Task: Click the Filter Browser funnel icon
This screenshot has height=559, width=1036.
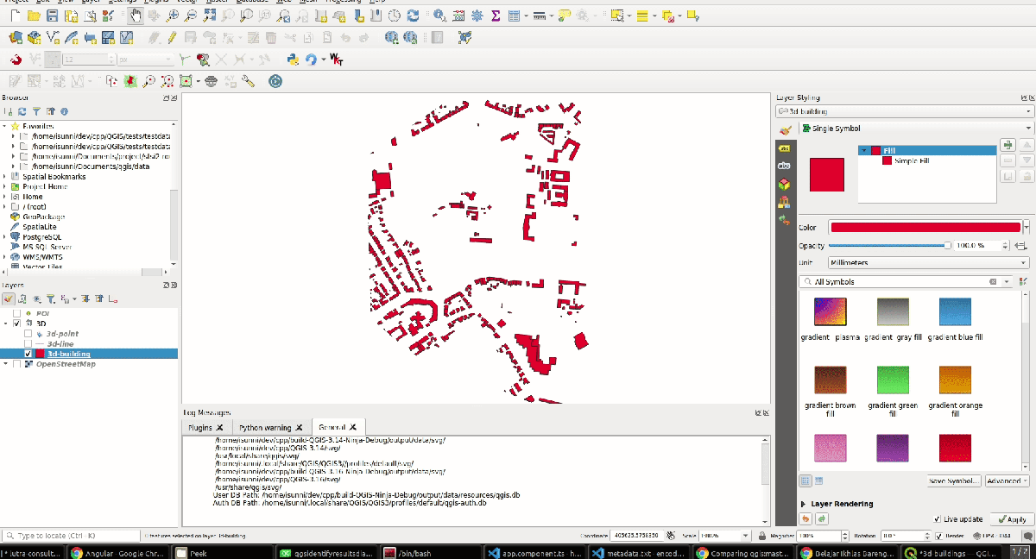Action: [x=36, y=111]
